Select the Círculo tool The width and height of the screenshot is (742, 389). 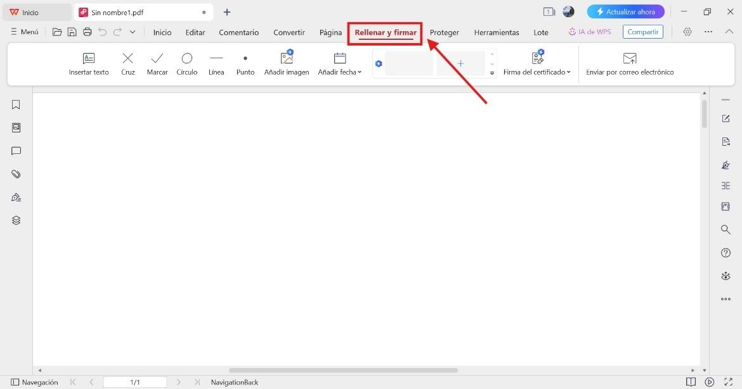[186, 63]
